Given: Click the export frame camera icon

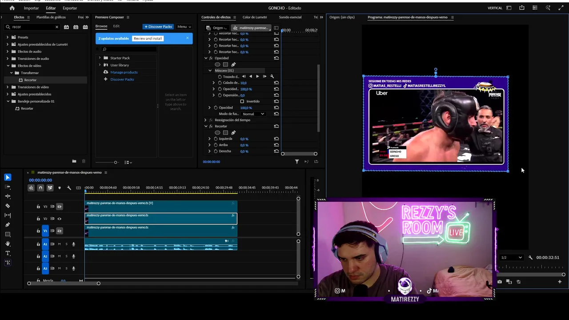Looking at the screenshot, I should (x=500, y=282).
